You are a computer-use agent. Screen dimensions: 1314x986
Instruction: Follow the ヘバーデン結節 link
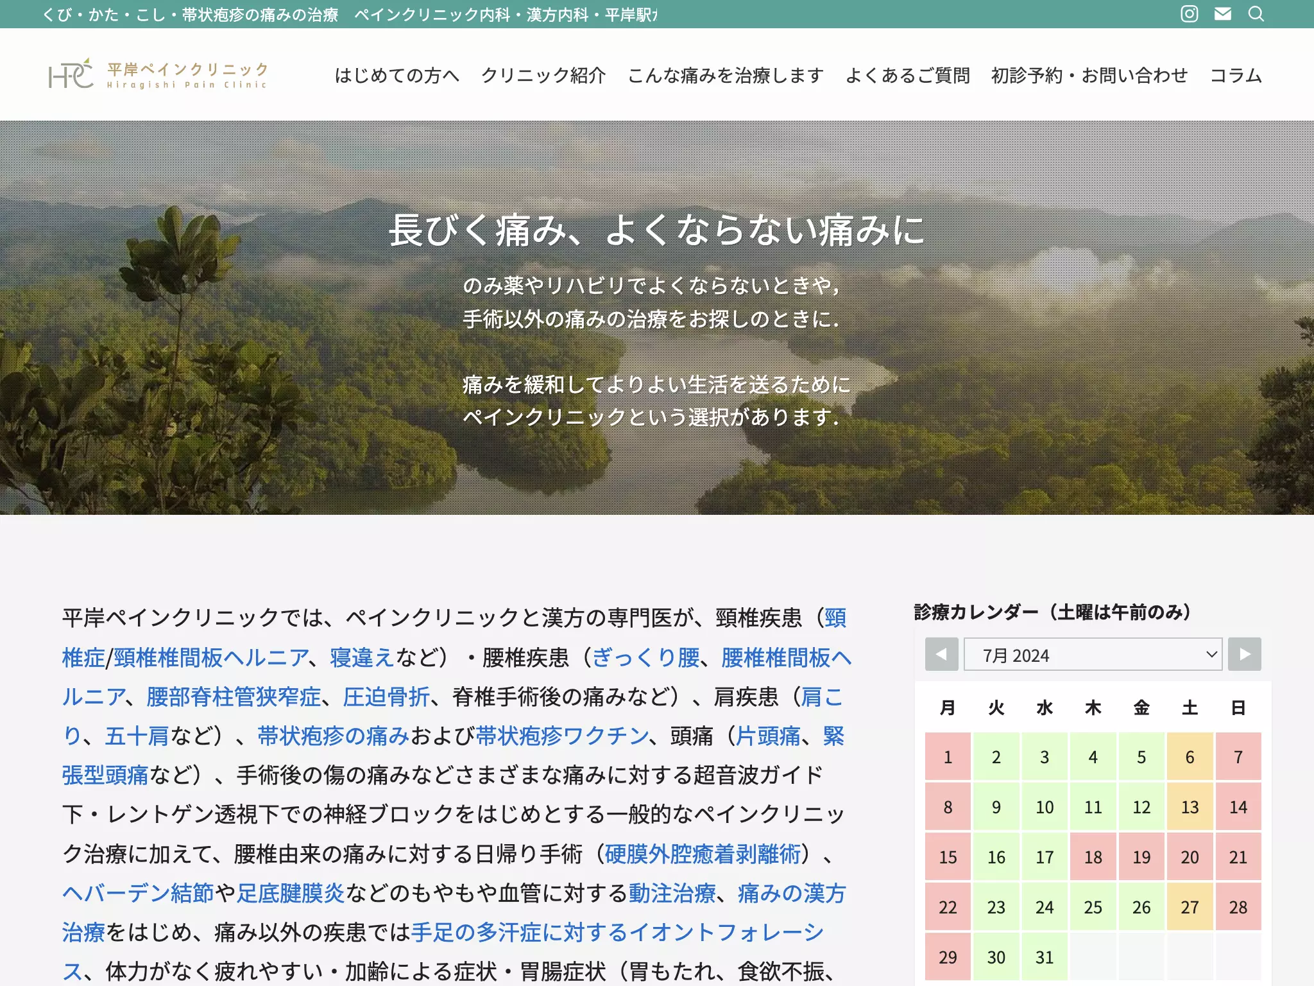coord(138,893)
